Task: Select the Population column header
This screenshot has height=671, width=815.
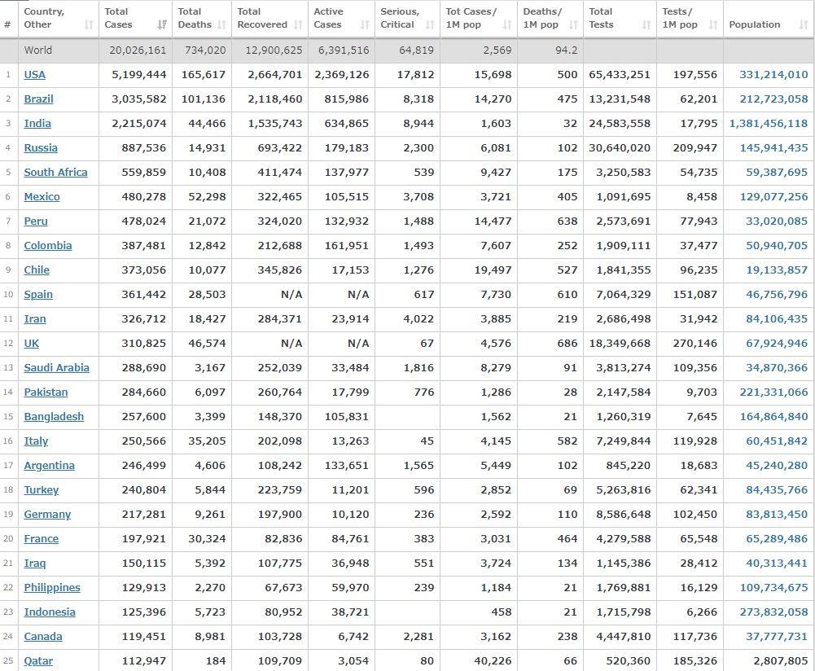Action: (754, 24)
